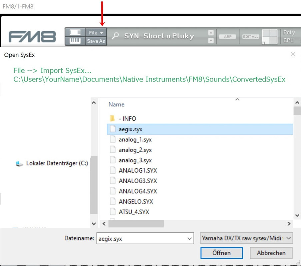Click the INFO folder icon
301x266 pixels.
(112, 118)
